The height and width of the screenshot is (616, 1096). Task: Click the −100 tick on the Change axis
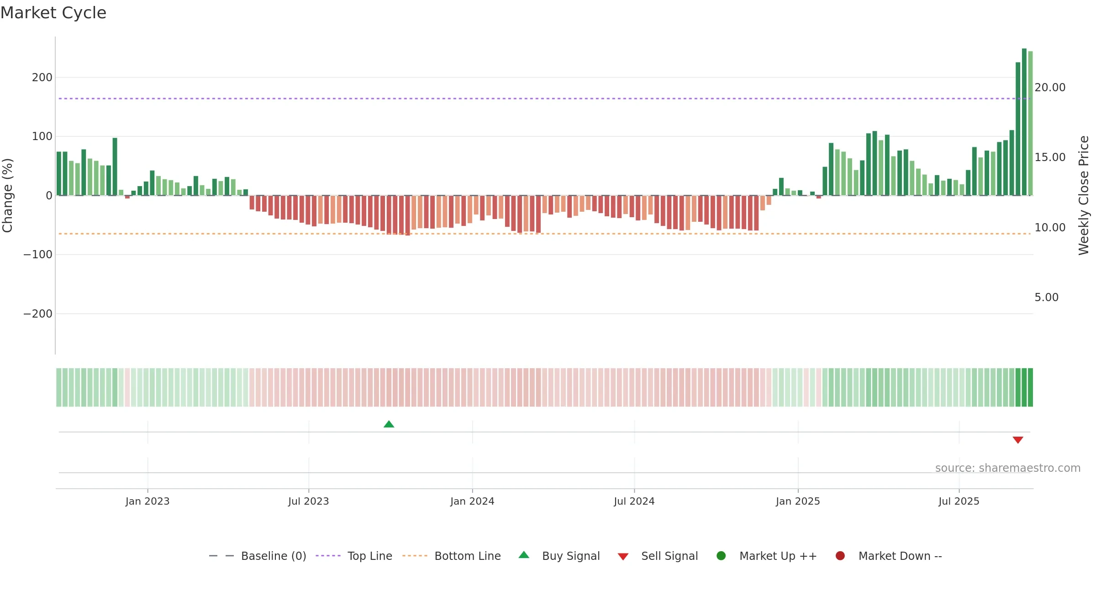[x=38, y=255]
